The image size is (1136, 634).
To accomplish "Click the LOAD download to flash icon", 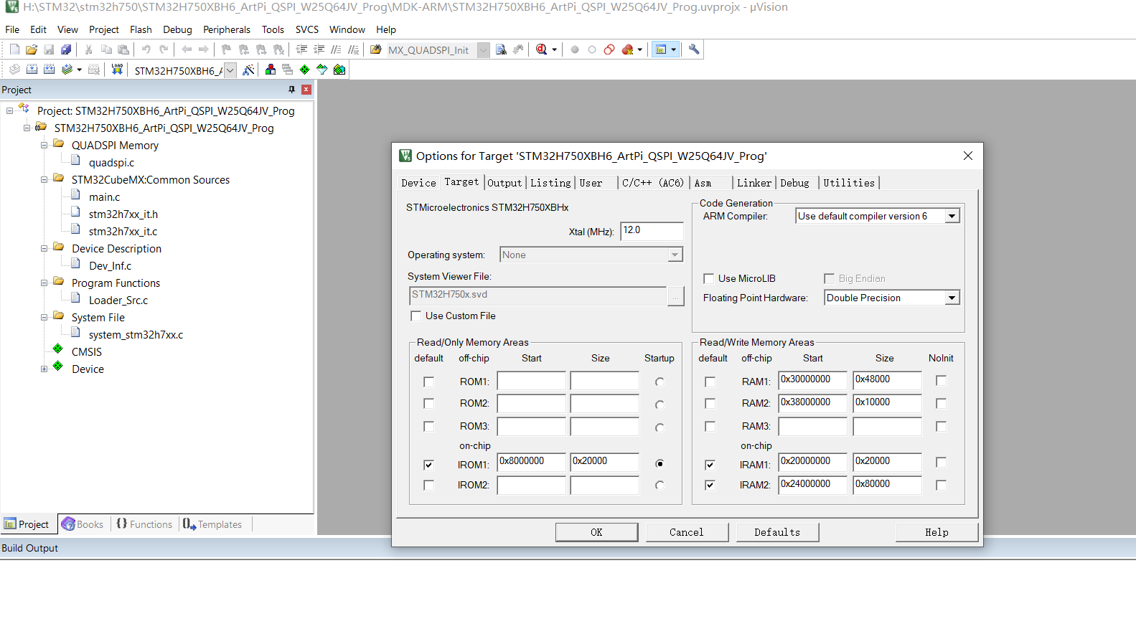I will click(x=117, y=70).
